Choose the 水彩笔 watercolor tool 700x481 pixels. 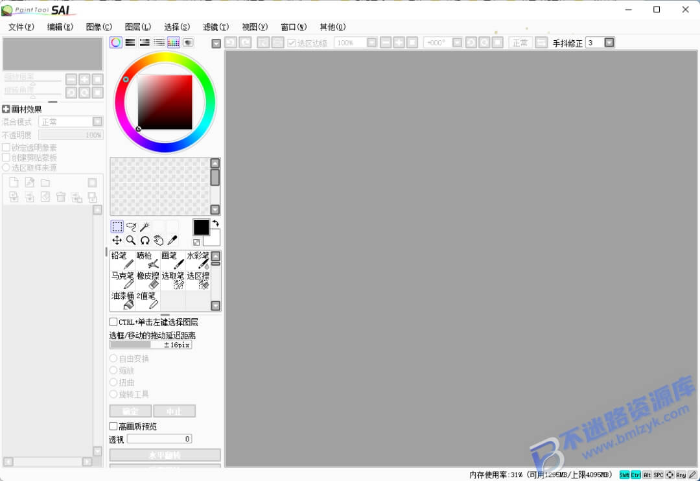[198, 260]
